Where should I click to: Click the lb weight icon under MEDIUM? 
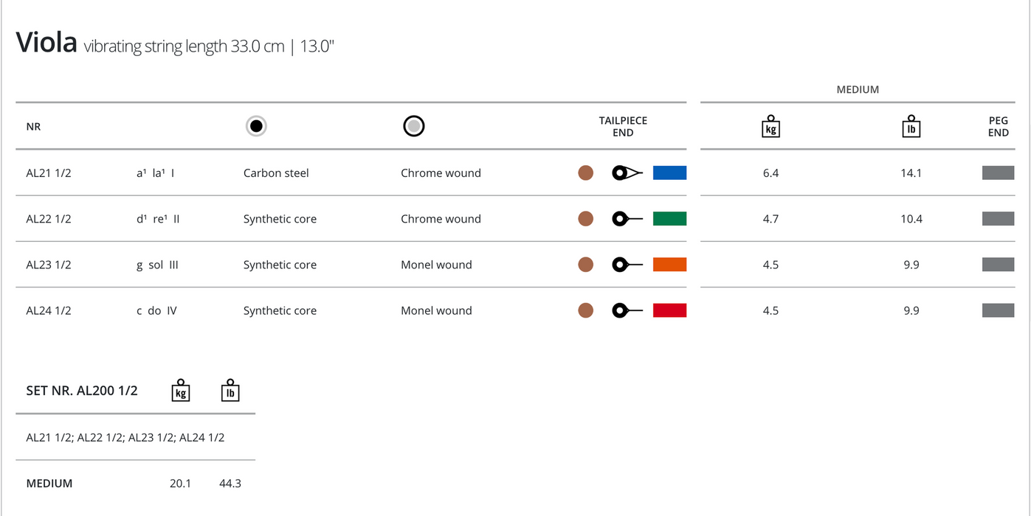(911, 127)
